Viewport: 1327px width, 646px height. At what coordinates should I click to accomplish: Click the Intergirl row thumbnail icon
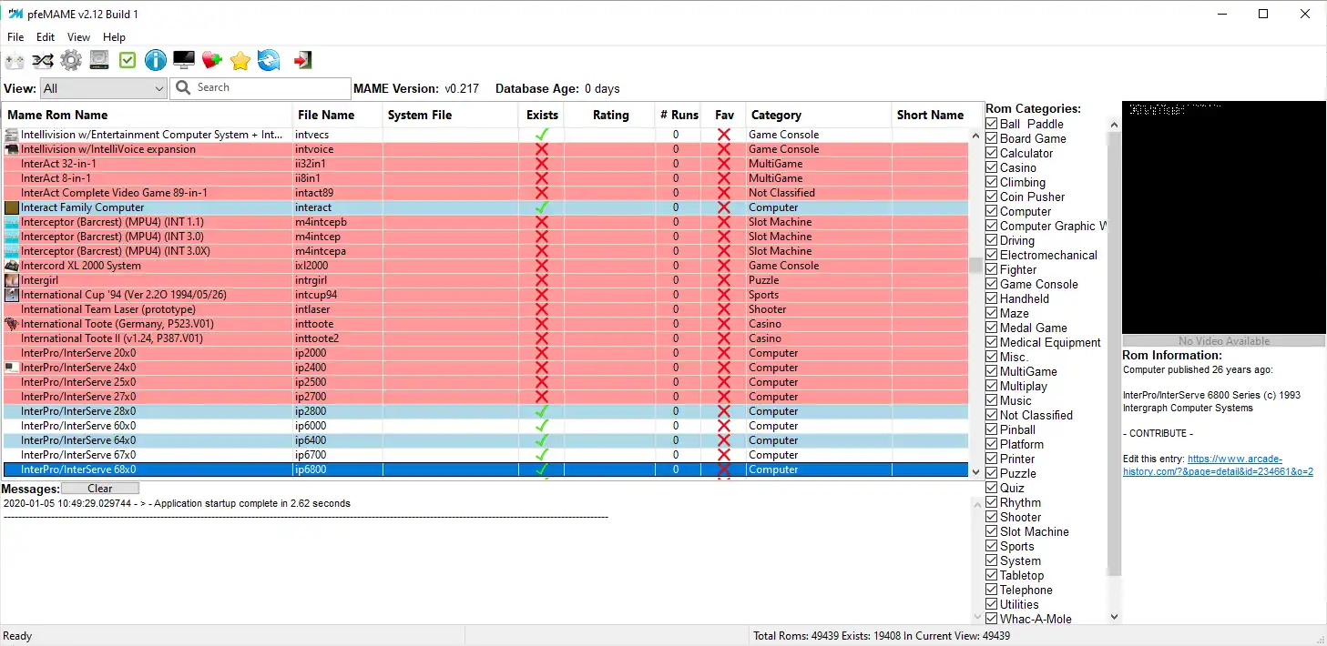12,280
